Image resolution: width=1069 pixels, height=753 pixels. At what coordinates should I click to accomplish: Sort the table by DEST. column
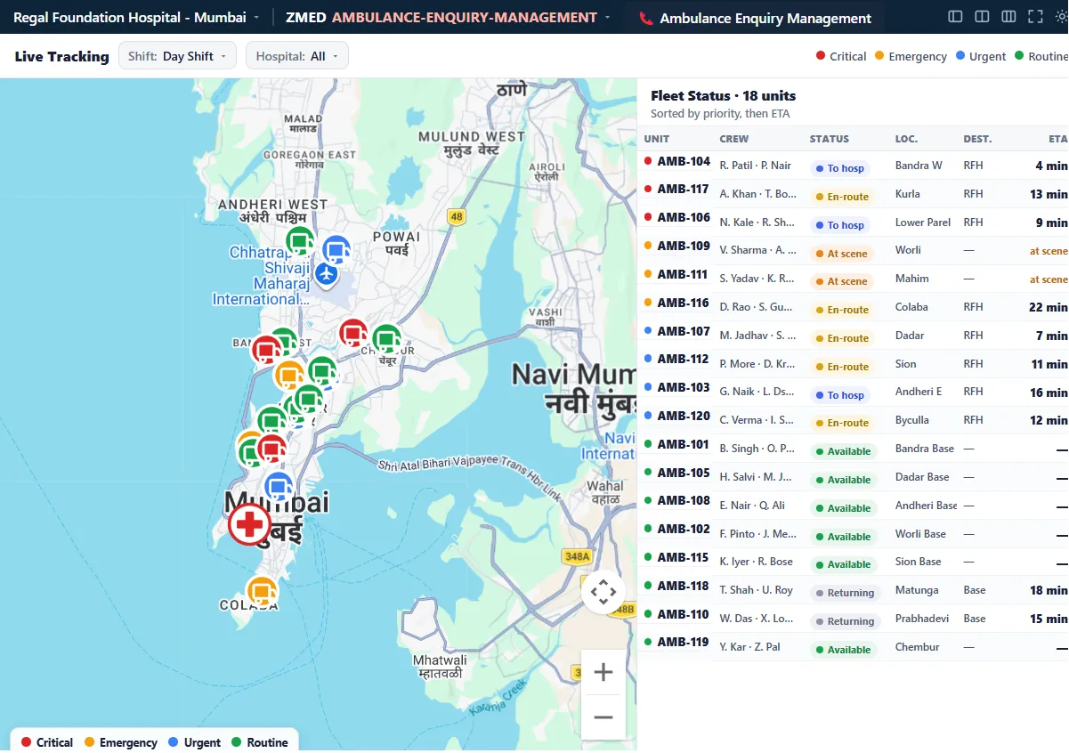977,139
